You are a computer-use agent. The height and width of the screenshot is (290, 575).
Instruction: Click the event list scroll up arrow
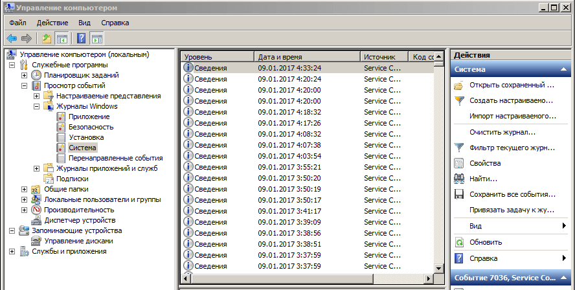coord(438,57)
